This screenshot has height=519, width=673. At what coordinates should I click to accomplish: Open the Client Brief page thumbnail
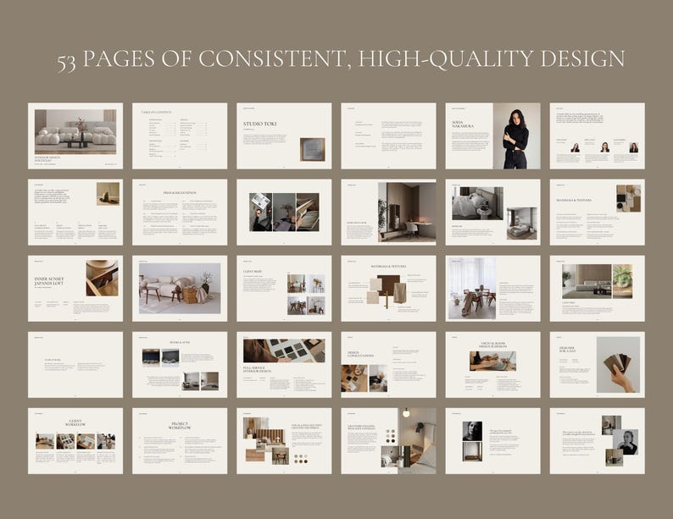(x=284, y=289)
